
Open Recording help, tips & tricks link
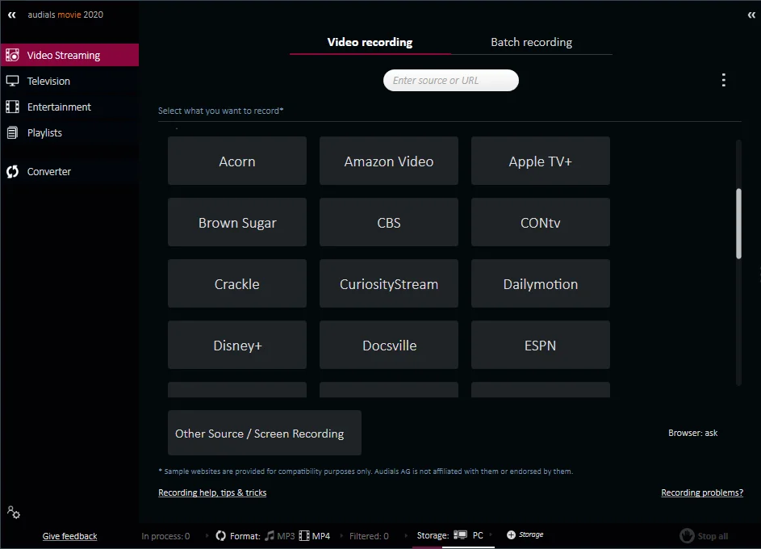(212, 492)
